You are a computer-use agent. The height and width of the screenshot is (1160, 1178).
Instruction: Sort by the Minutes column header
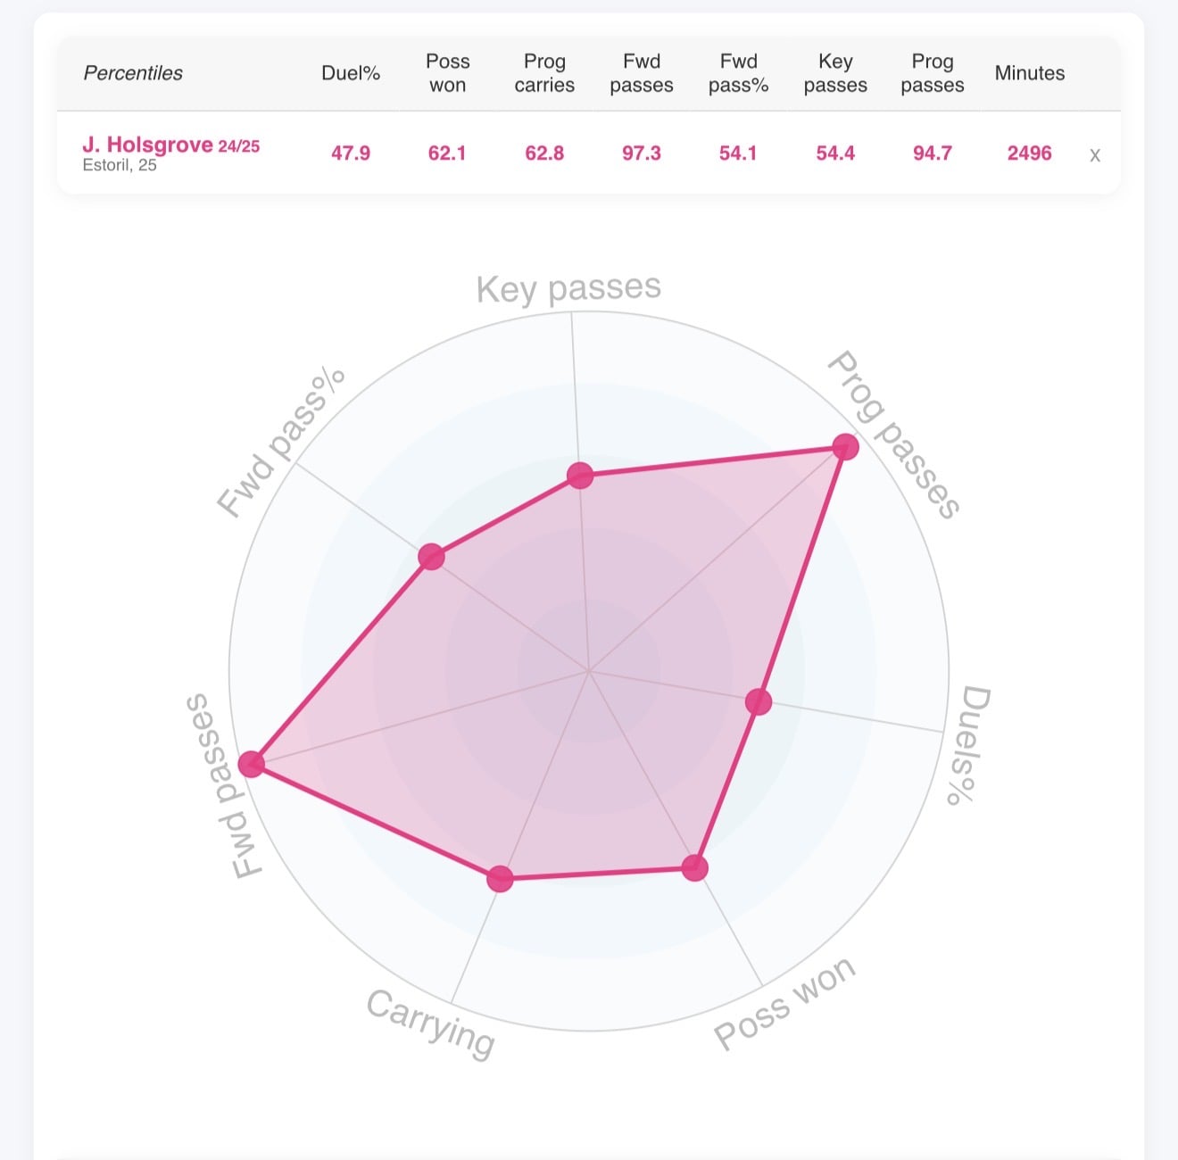pos(1030,73)
